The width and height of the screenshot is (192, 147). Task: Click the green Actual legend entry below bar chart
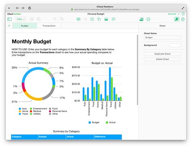point(111,122)
